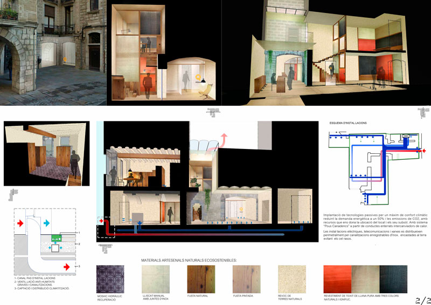
Task: Click the "LLISCAT MANUAL AMB JUNTES D'INOX" caption
Action: pyautogui.click(x=156, y=297)
